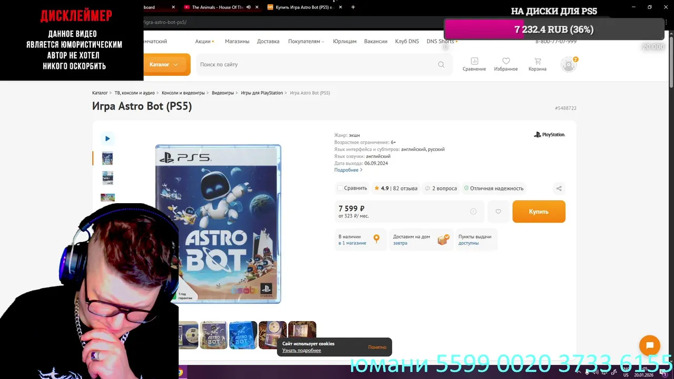The height and width of the screenshot is (379, 674).
Task: Open the Вакансии menu item
Action: (x=375, y=41)
